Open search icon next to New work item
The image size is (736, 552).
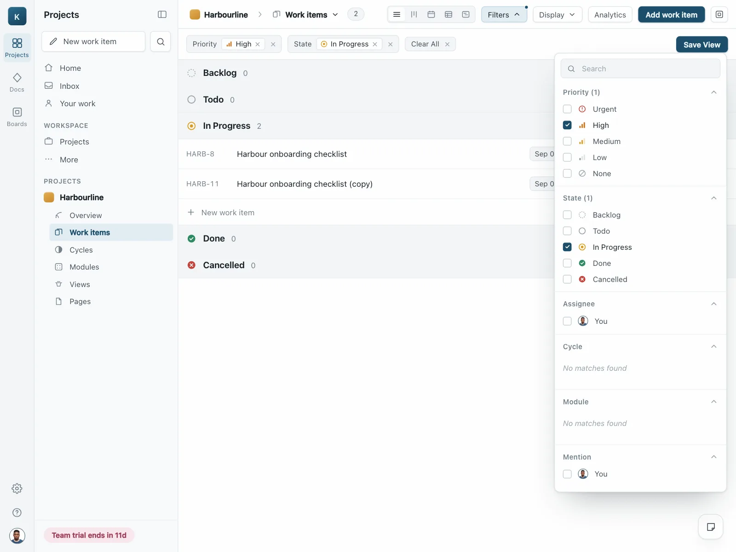[161, 41]
